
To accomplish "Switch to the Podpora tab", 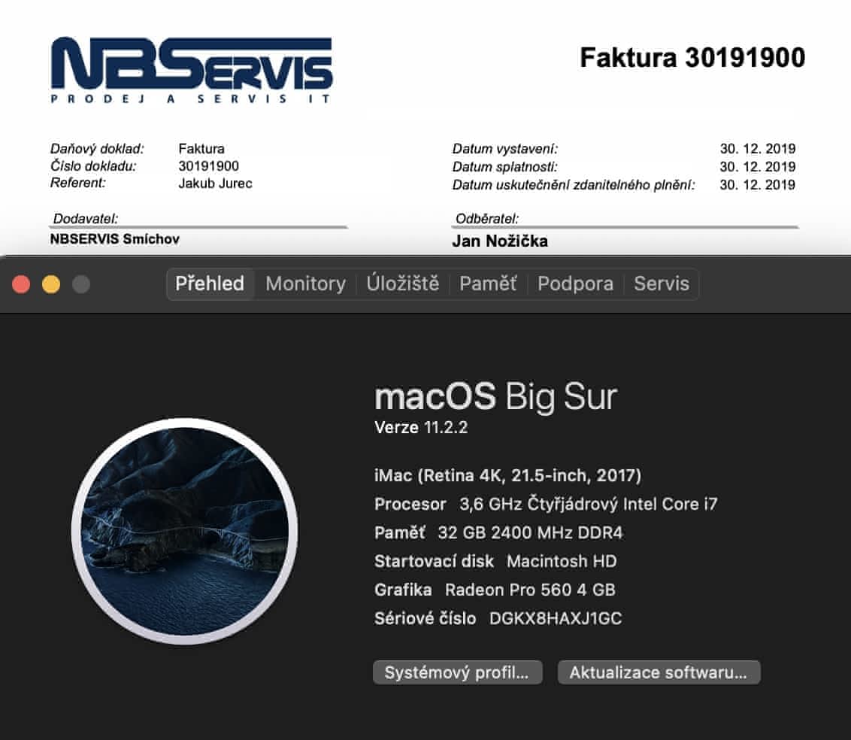I will point(575,284).
